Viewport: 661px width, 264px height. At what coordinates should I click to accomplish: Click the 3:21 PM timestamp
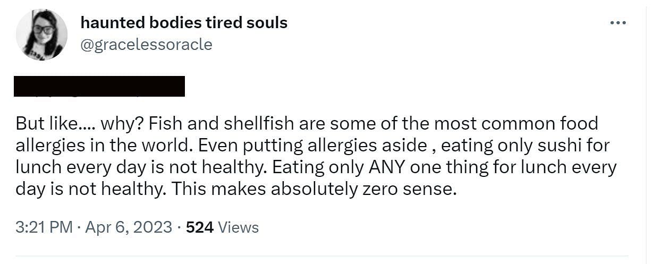click(44, 228)
